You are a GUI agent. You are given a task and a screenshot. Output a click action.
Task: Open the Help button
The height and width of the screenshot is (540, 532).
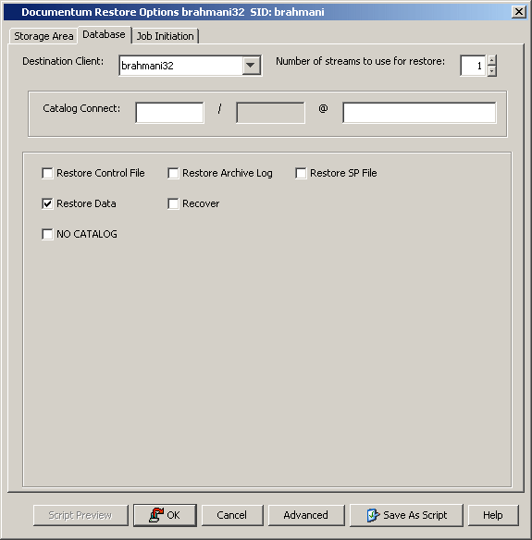[x=493, y=515]
